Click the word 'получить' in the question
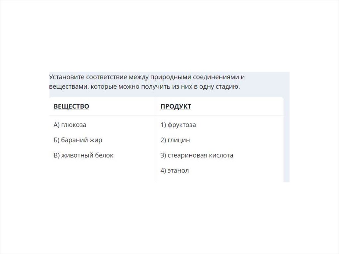Viewport: 339px width, 254px height. pos(155,87)
